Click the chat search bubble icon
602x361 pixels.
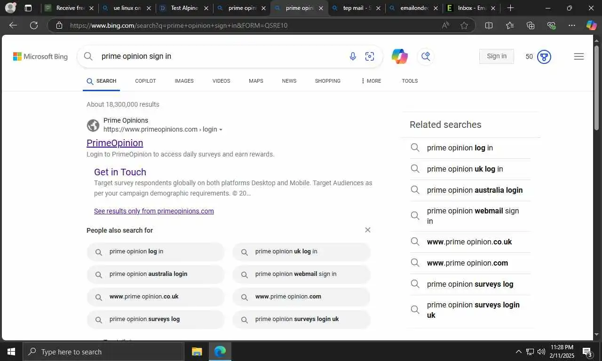coord(426,56)
